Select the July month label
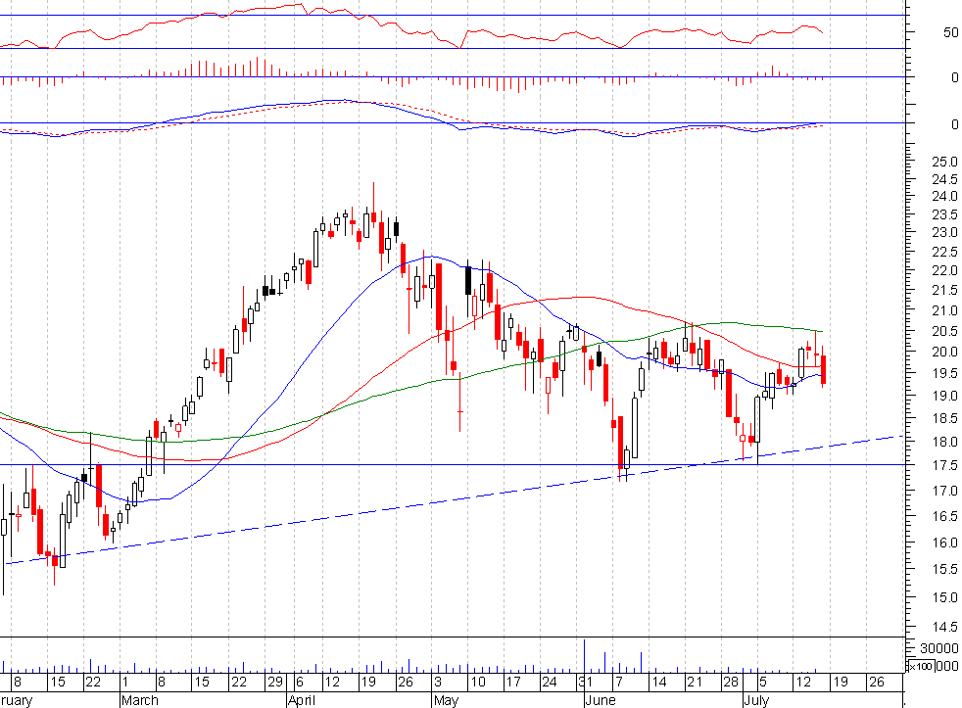962x708 pixels. (756, 700)
